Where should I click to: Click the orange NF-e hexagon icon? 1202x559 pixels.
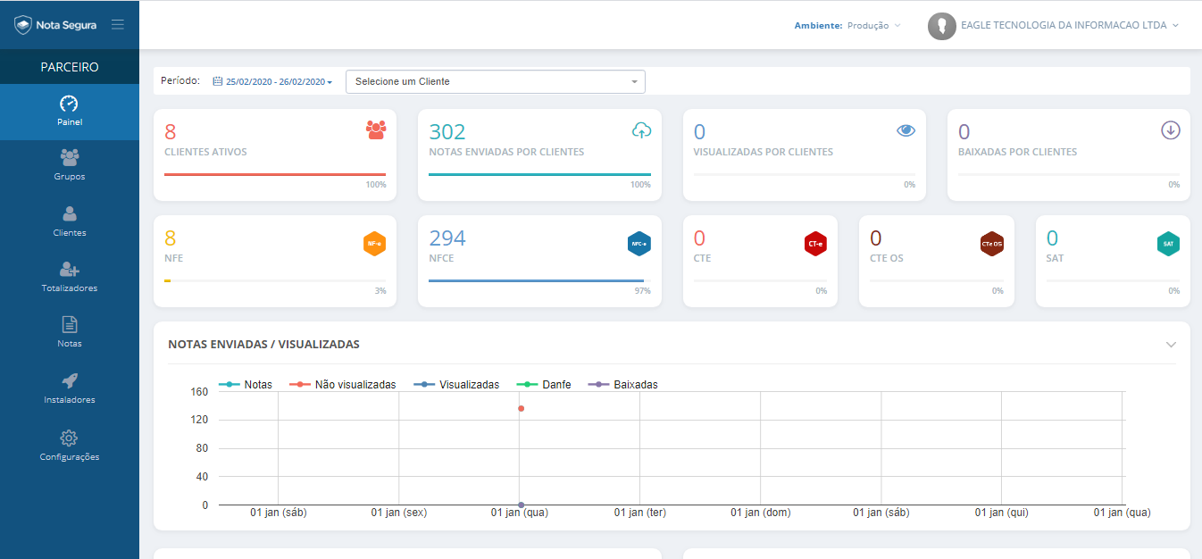point(375,243)
